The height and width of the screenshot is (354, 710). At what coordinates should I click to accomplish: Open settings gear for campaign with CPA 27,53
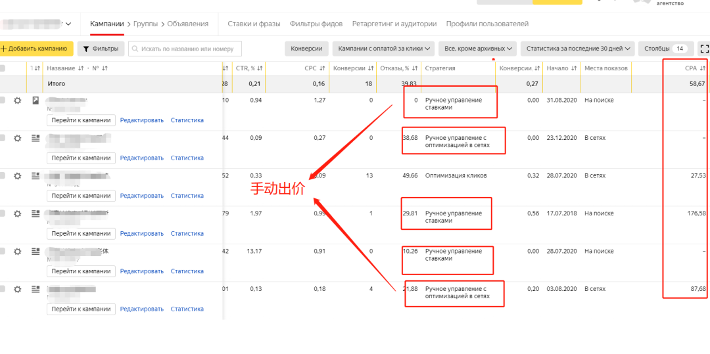tap(17, 176)
